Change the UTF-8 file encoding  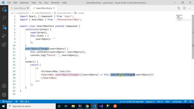[160, 102]
